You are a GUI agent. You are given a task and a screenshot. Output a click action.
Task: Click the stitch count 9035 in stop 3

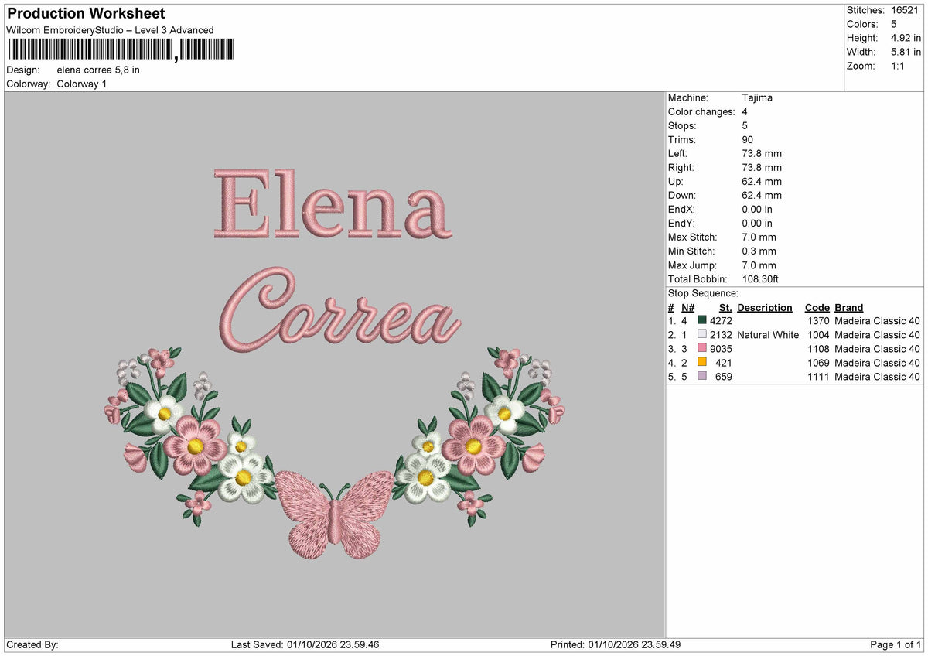pyautogui.click(x=721, y=348)
